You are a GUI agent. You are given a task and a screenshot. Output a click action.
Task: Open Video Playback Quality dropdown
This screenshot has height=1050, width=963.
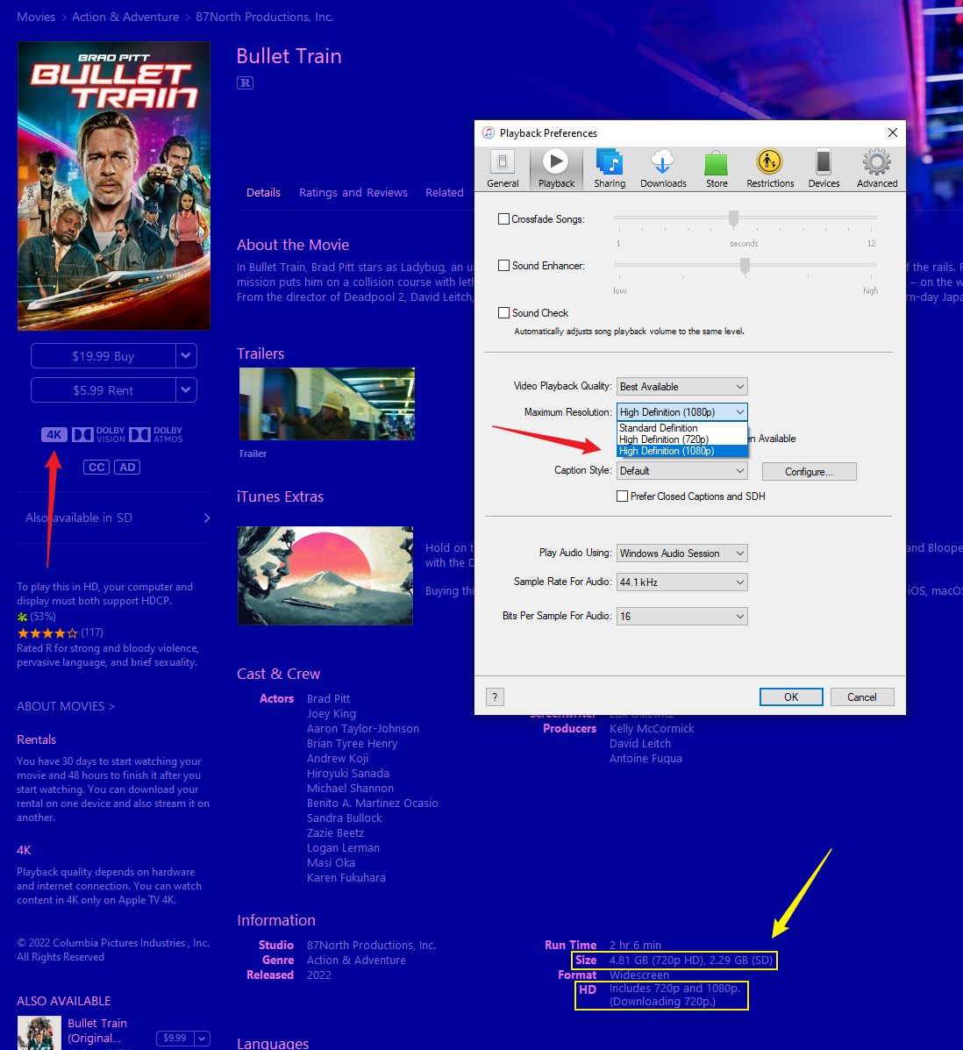pyautogui.click(x=681, y=386)
